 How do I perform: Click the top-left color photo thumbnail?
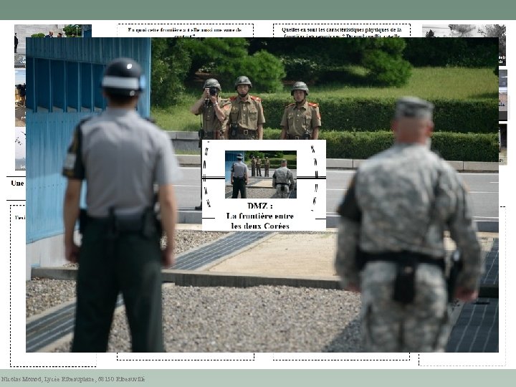coord(53,31)
